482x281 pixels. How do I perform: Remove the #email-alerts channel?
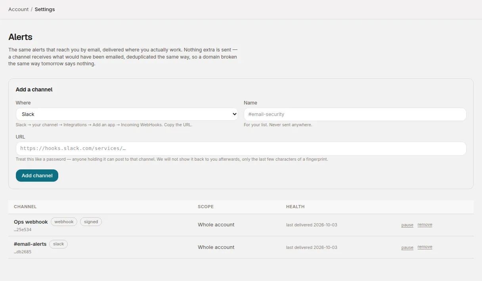coord(425,247)
